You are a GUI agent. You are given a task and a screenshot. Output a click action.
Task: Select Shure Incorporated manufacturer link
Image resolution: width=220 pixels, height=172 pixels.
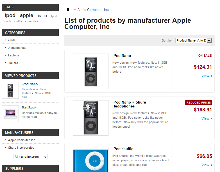click(21, 148)
